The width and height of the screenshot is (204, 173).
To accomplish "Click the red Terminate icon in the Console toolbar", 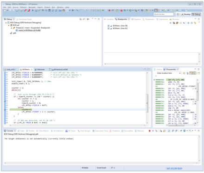I will point(149,131).
